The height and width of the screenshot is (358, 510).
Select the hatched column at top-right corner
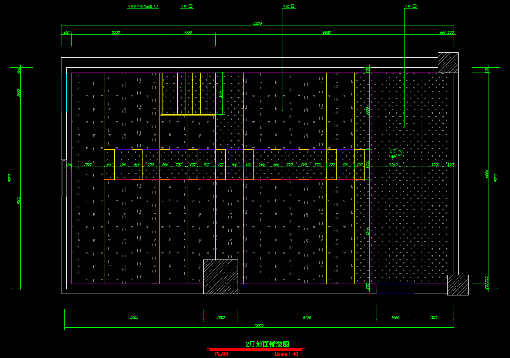click(448, 62)
